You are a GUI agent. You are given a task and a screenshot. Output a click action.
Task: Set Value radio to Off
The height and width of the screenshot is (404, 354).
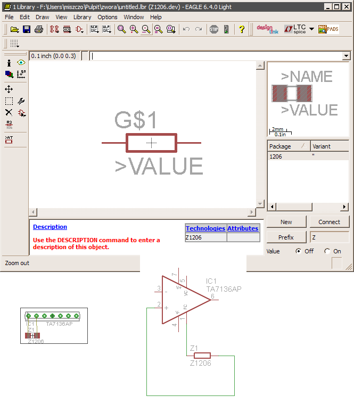click(x=298, y=251)
